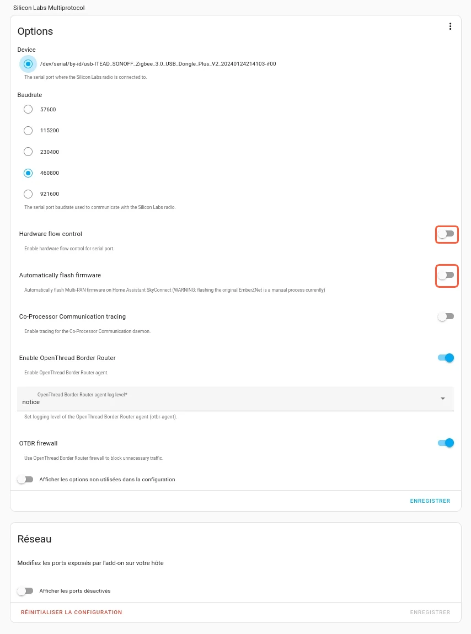Turn off the OTBR firewall switch
471x634 pixels.
point(446,443)
